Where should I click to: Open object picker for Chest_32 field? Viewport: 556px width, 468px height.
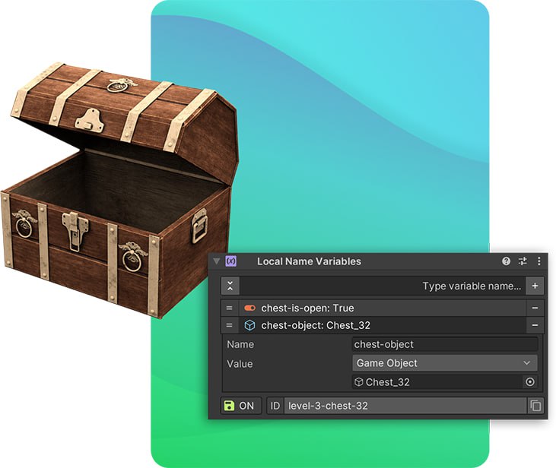530,382
